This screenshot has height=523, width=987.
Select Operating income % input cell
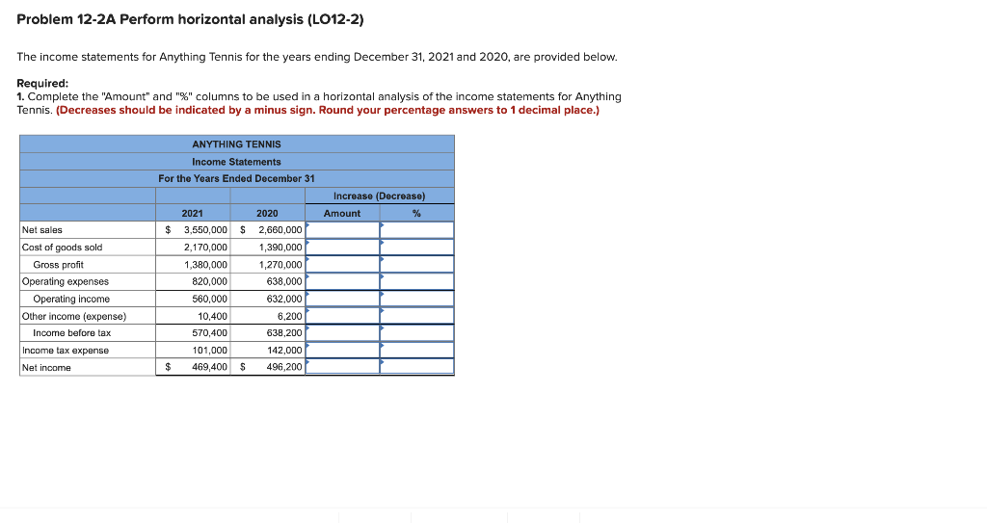[416, 299]
